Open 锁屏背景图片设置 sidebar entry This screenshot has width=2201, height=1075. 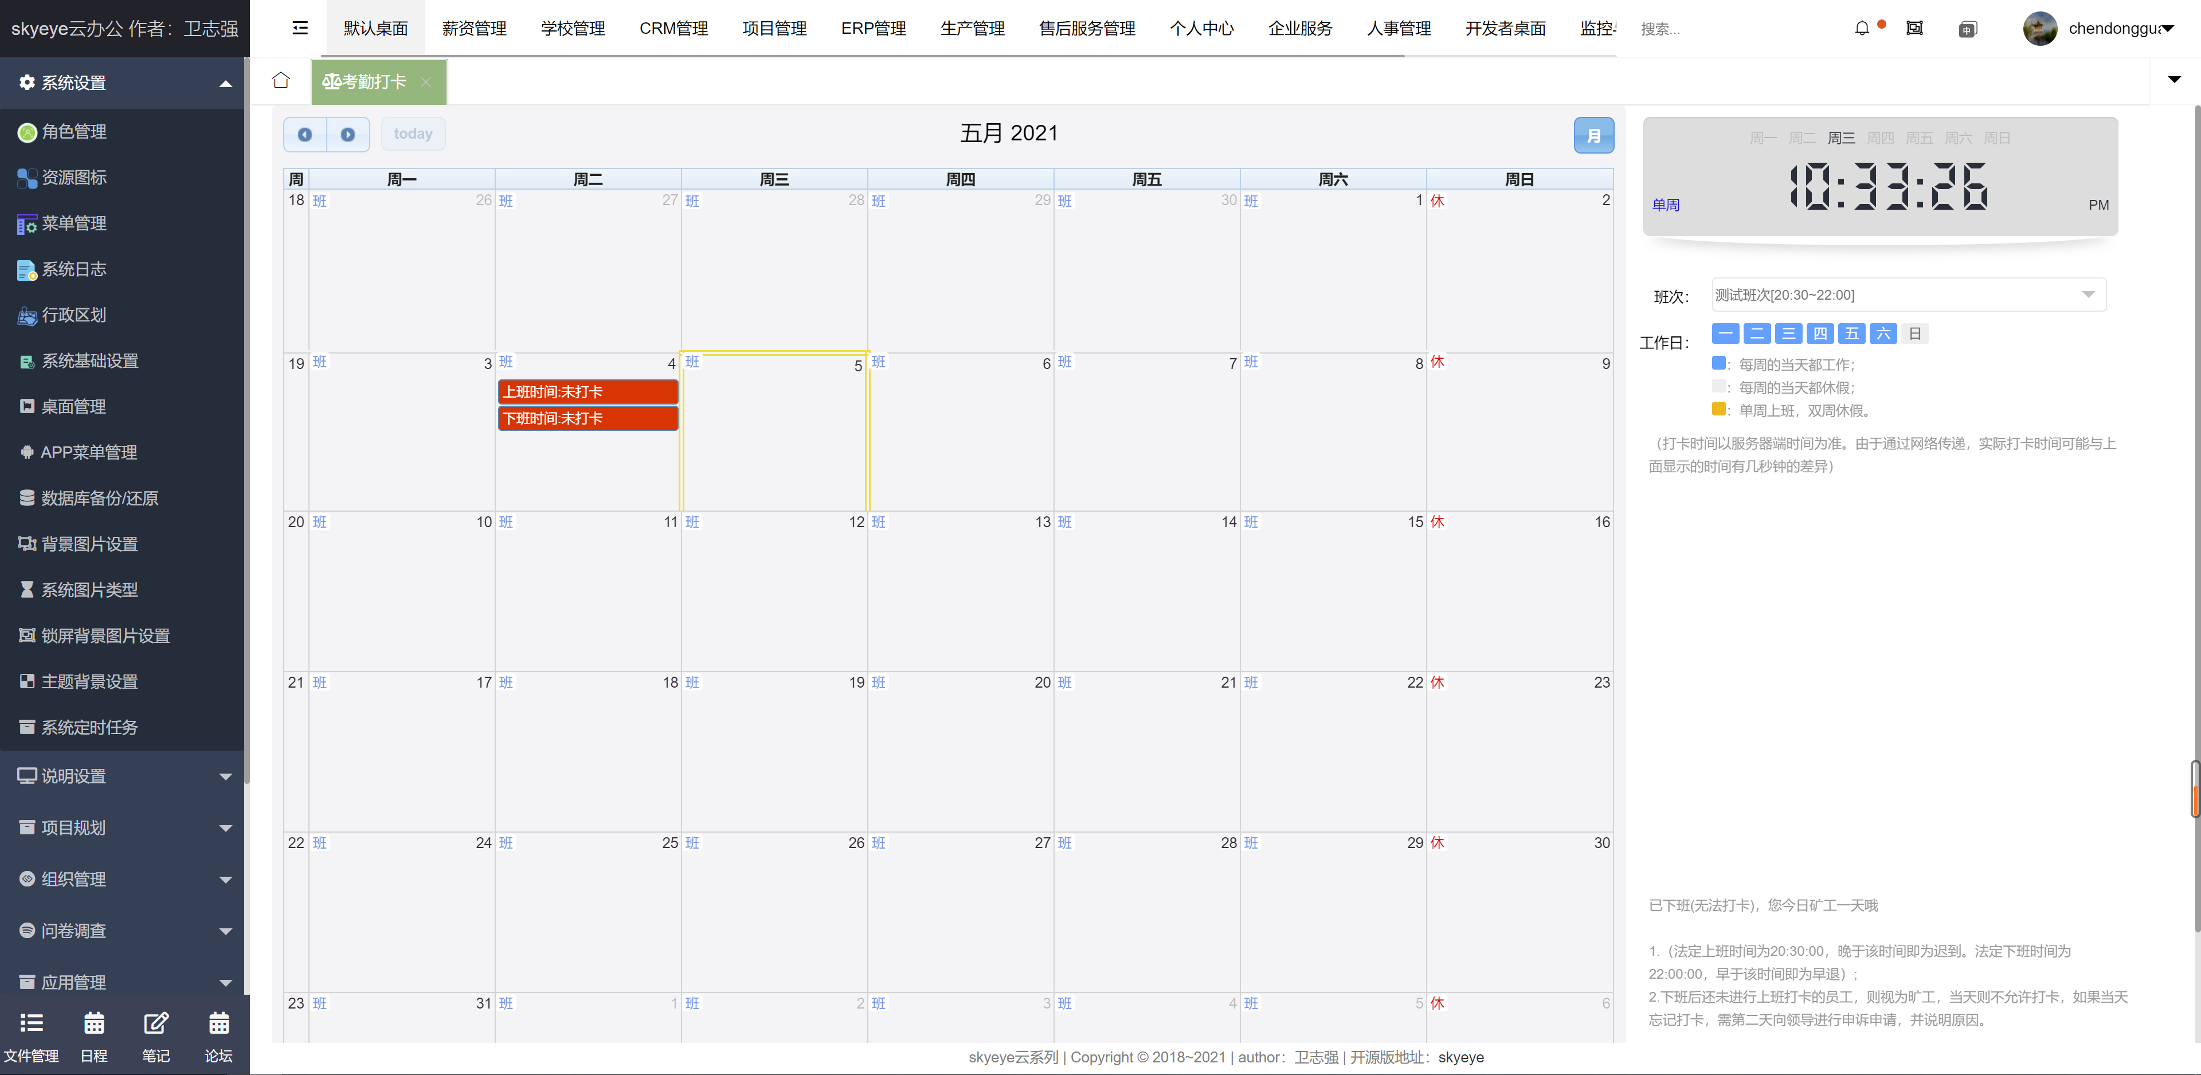(x=122, y=635)
